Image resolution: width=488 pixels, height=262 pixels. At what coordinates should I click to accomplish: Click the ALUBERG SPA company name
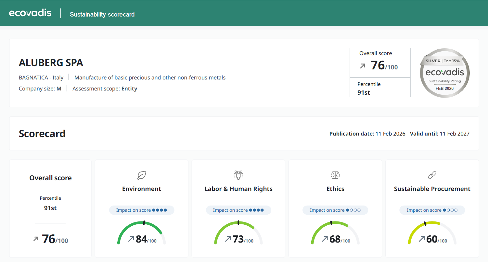[x=51, y=63]
